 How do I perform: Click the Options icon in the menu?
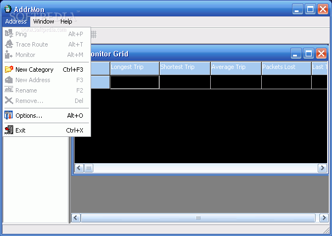[x=9, y=115]
